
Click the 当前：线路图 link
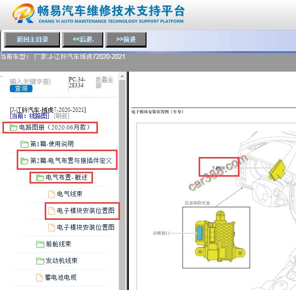30,116
